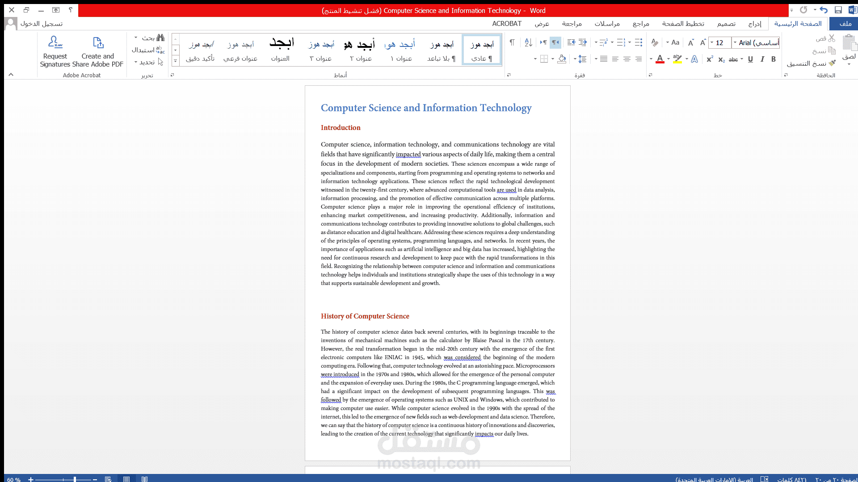Apply paragraph shading fill bucket

(x=562, y=59)
